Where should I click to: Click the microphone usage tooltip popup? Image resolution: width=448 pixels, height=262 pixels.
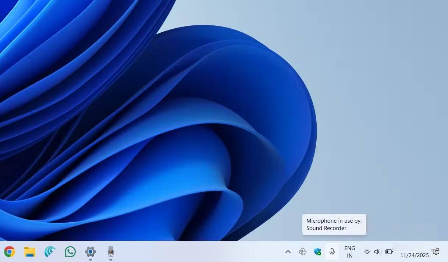334,224
